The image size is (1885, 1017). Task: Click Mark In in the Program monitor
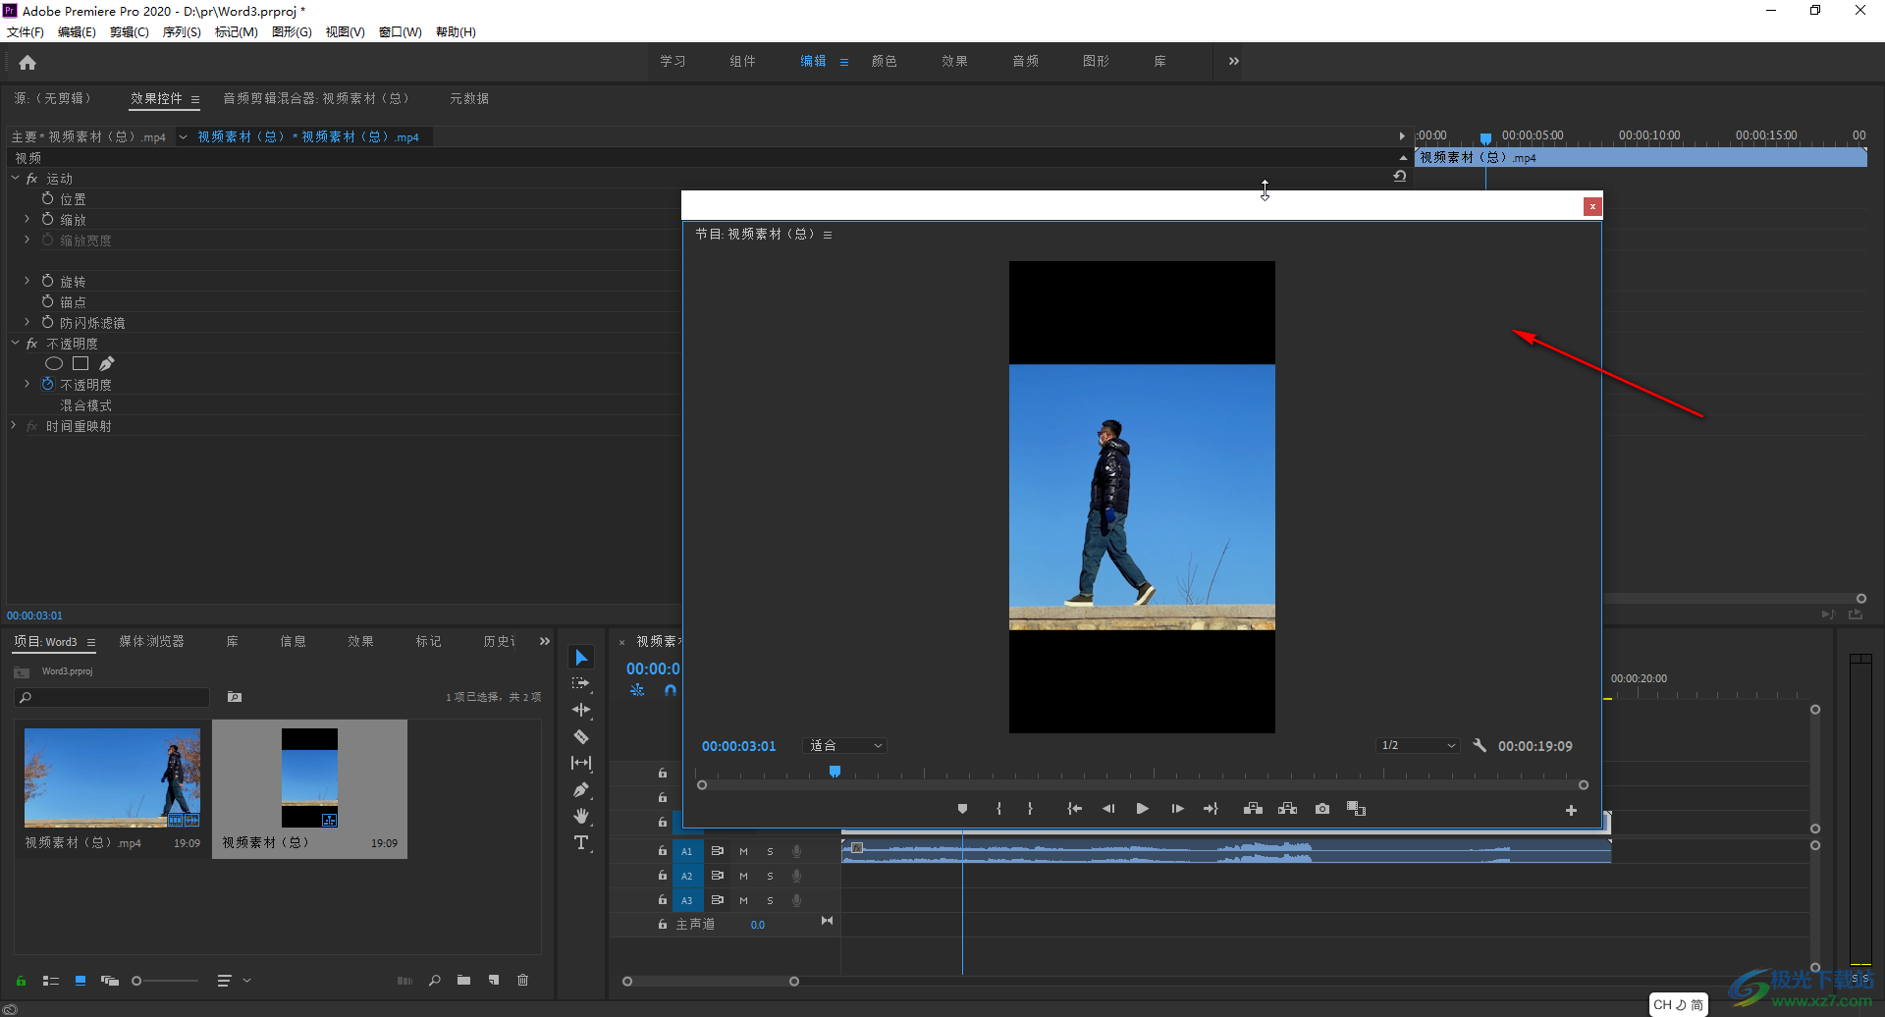point(998,809)
